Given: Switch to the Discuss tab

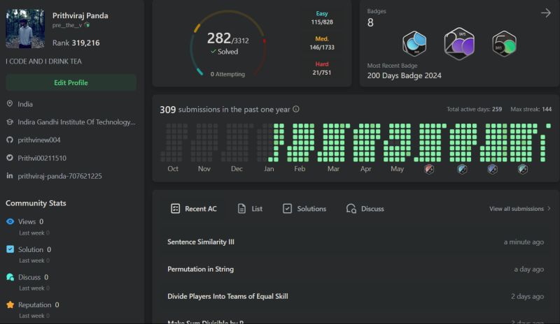Looking at the screenshot, I should coord(365,209).
